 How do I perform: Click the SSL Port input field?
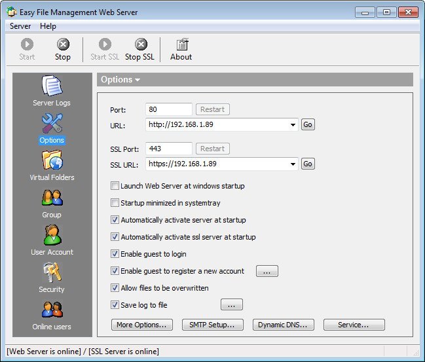pyautogui.click(x=168, y=149)
